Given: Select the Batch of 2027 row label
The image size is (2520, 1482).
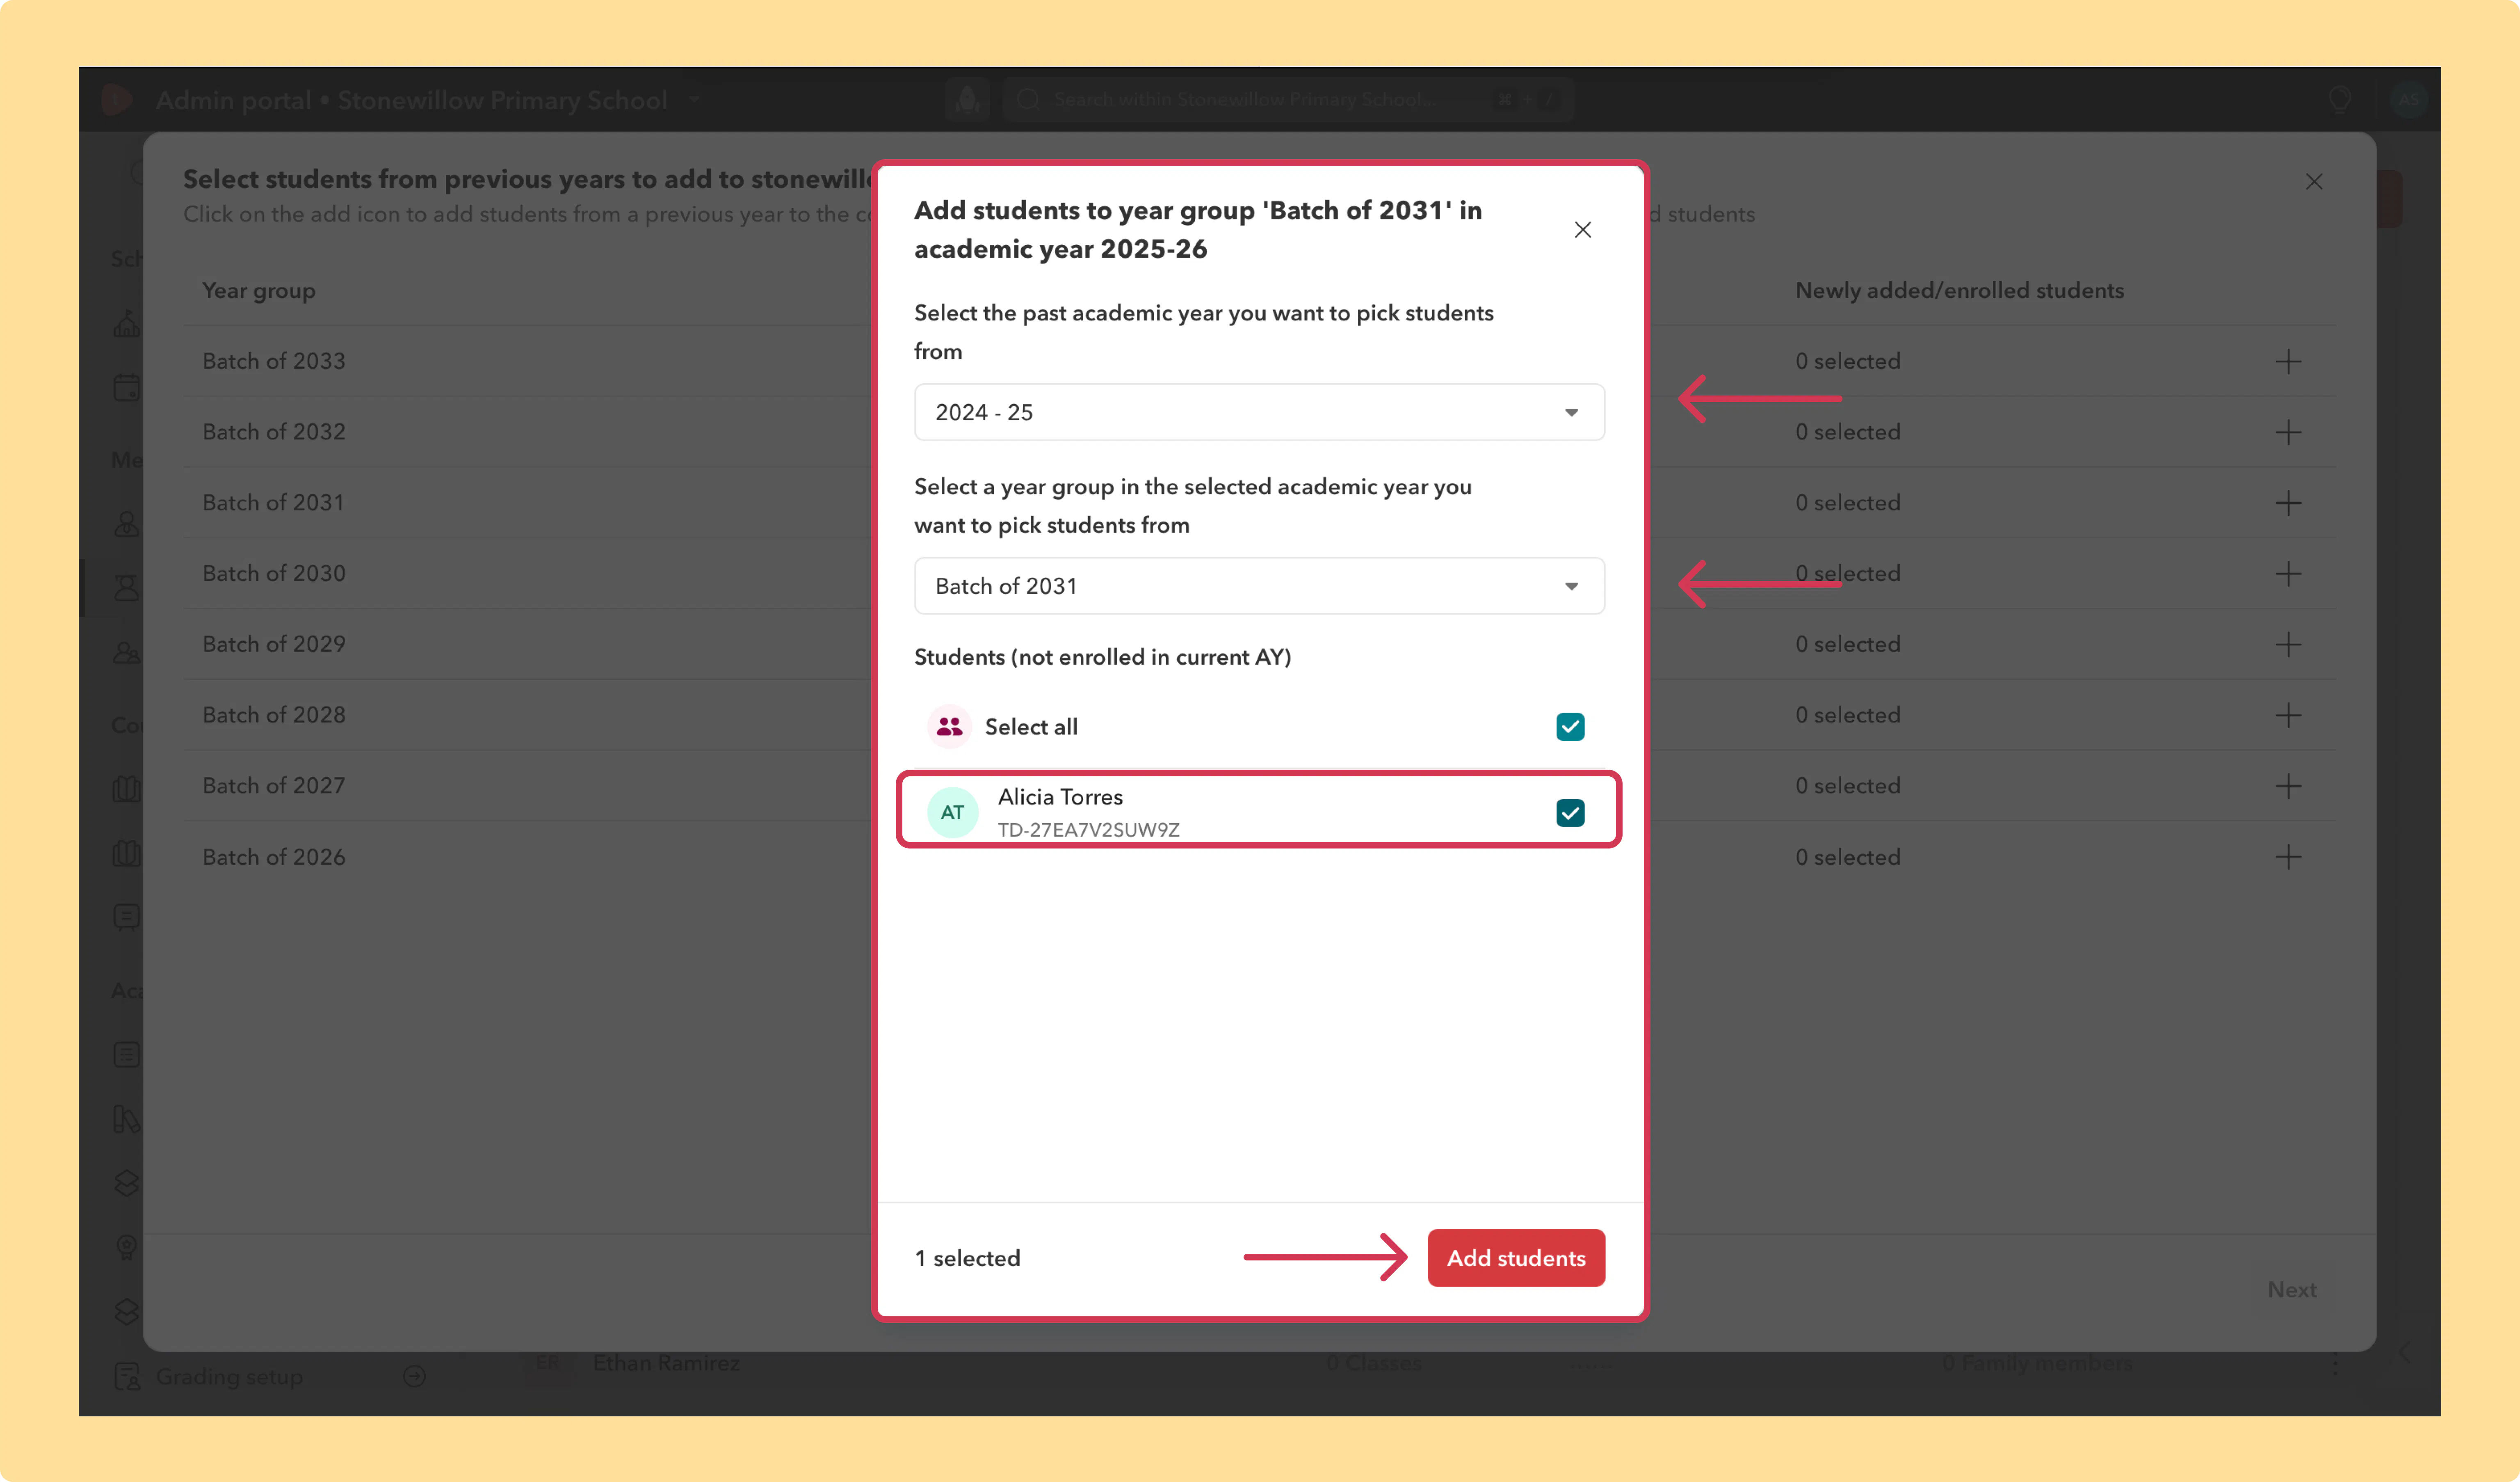Looking at the screenshot, I should point(274,786).
